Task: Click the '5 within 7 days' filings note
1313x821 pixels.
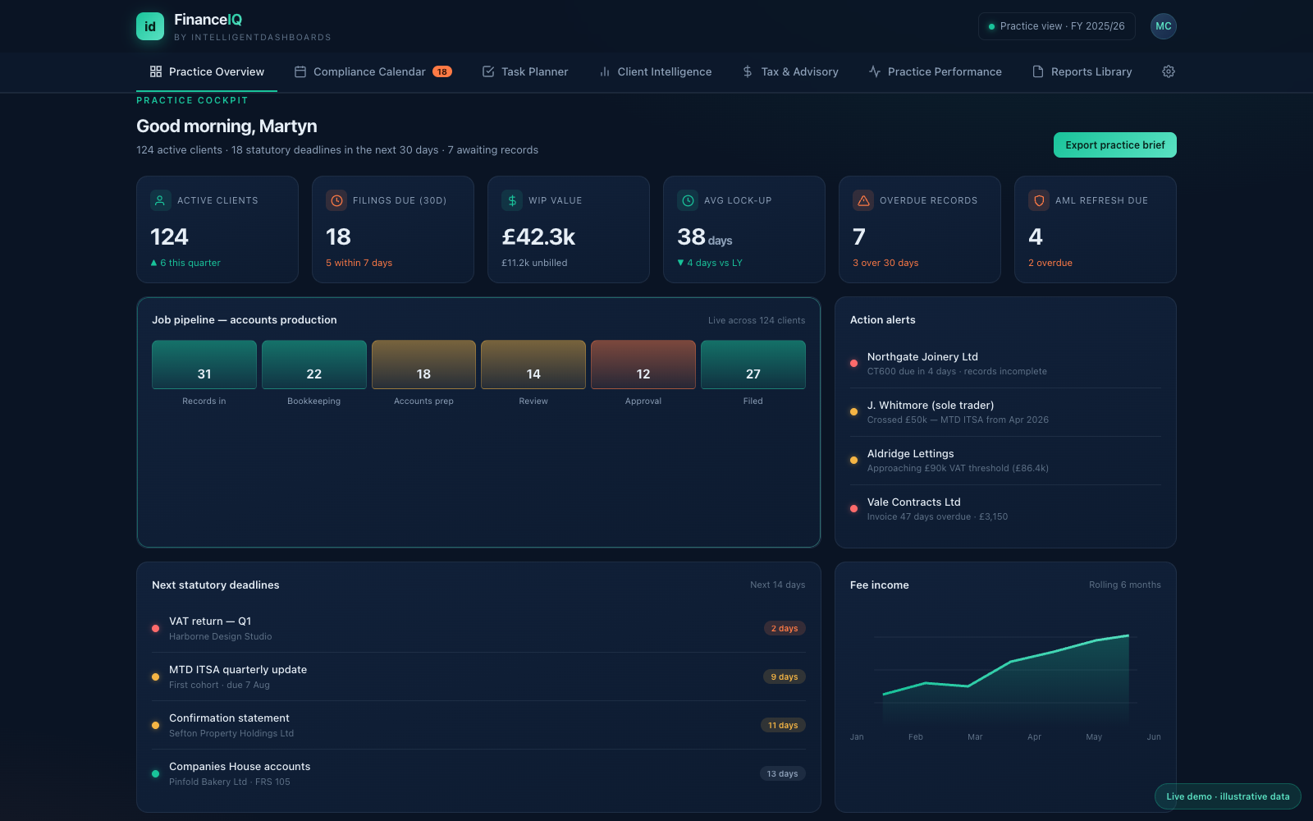Action: tap(359, 263)
